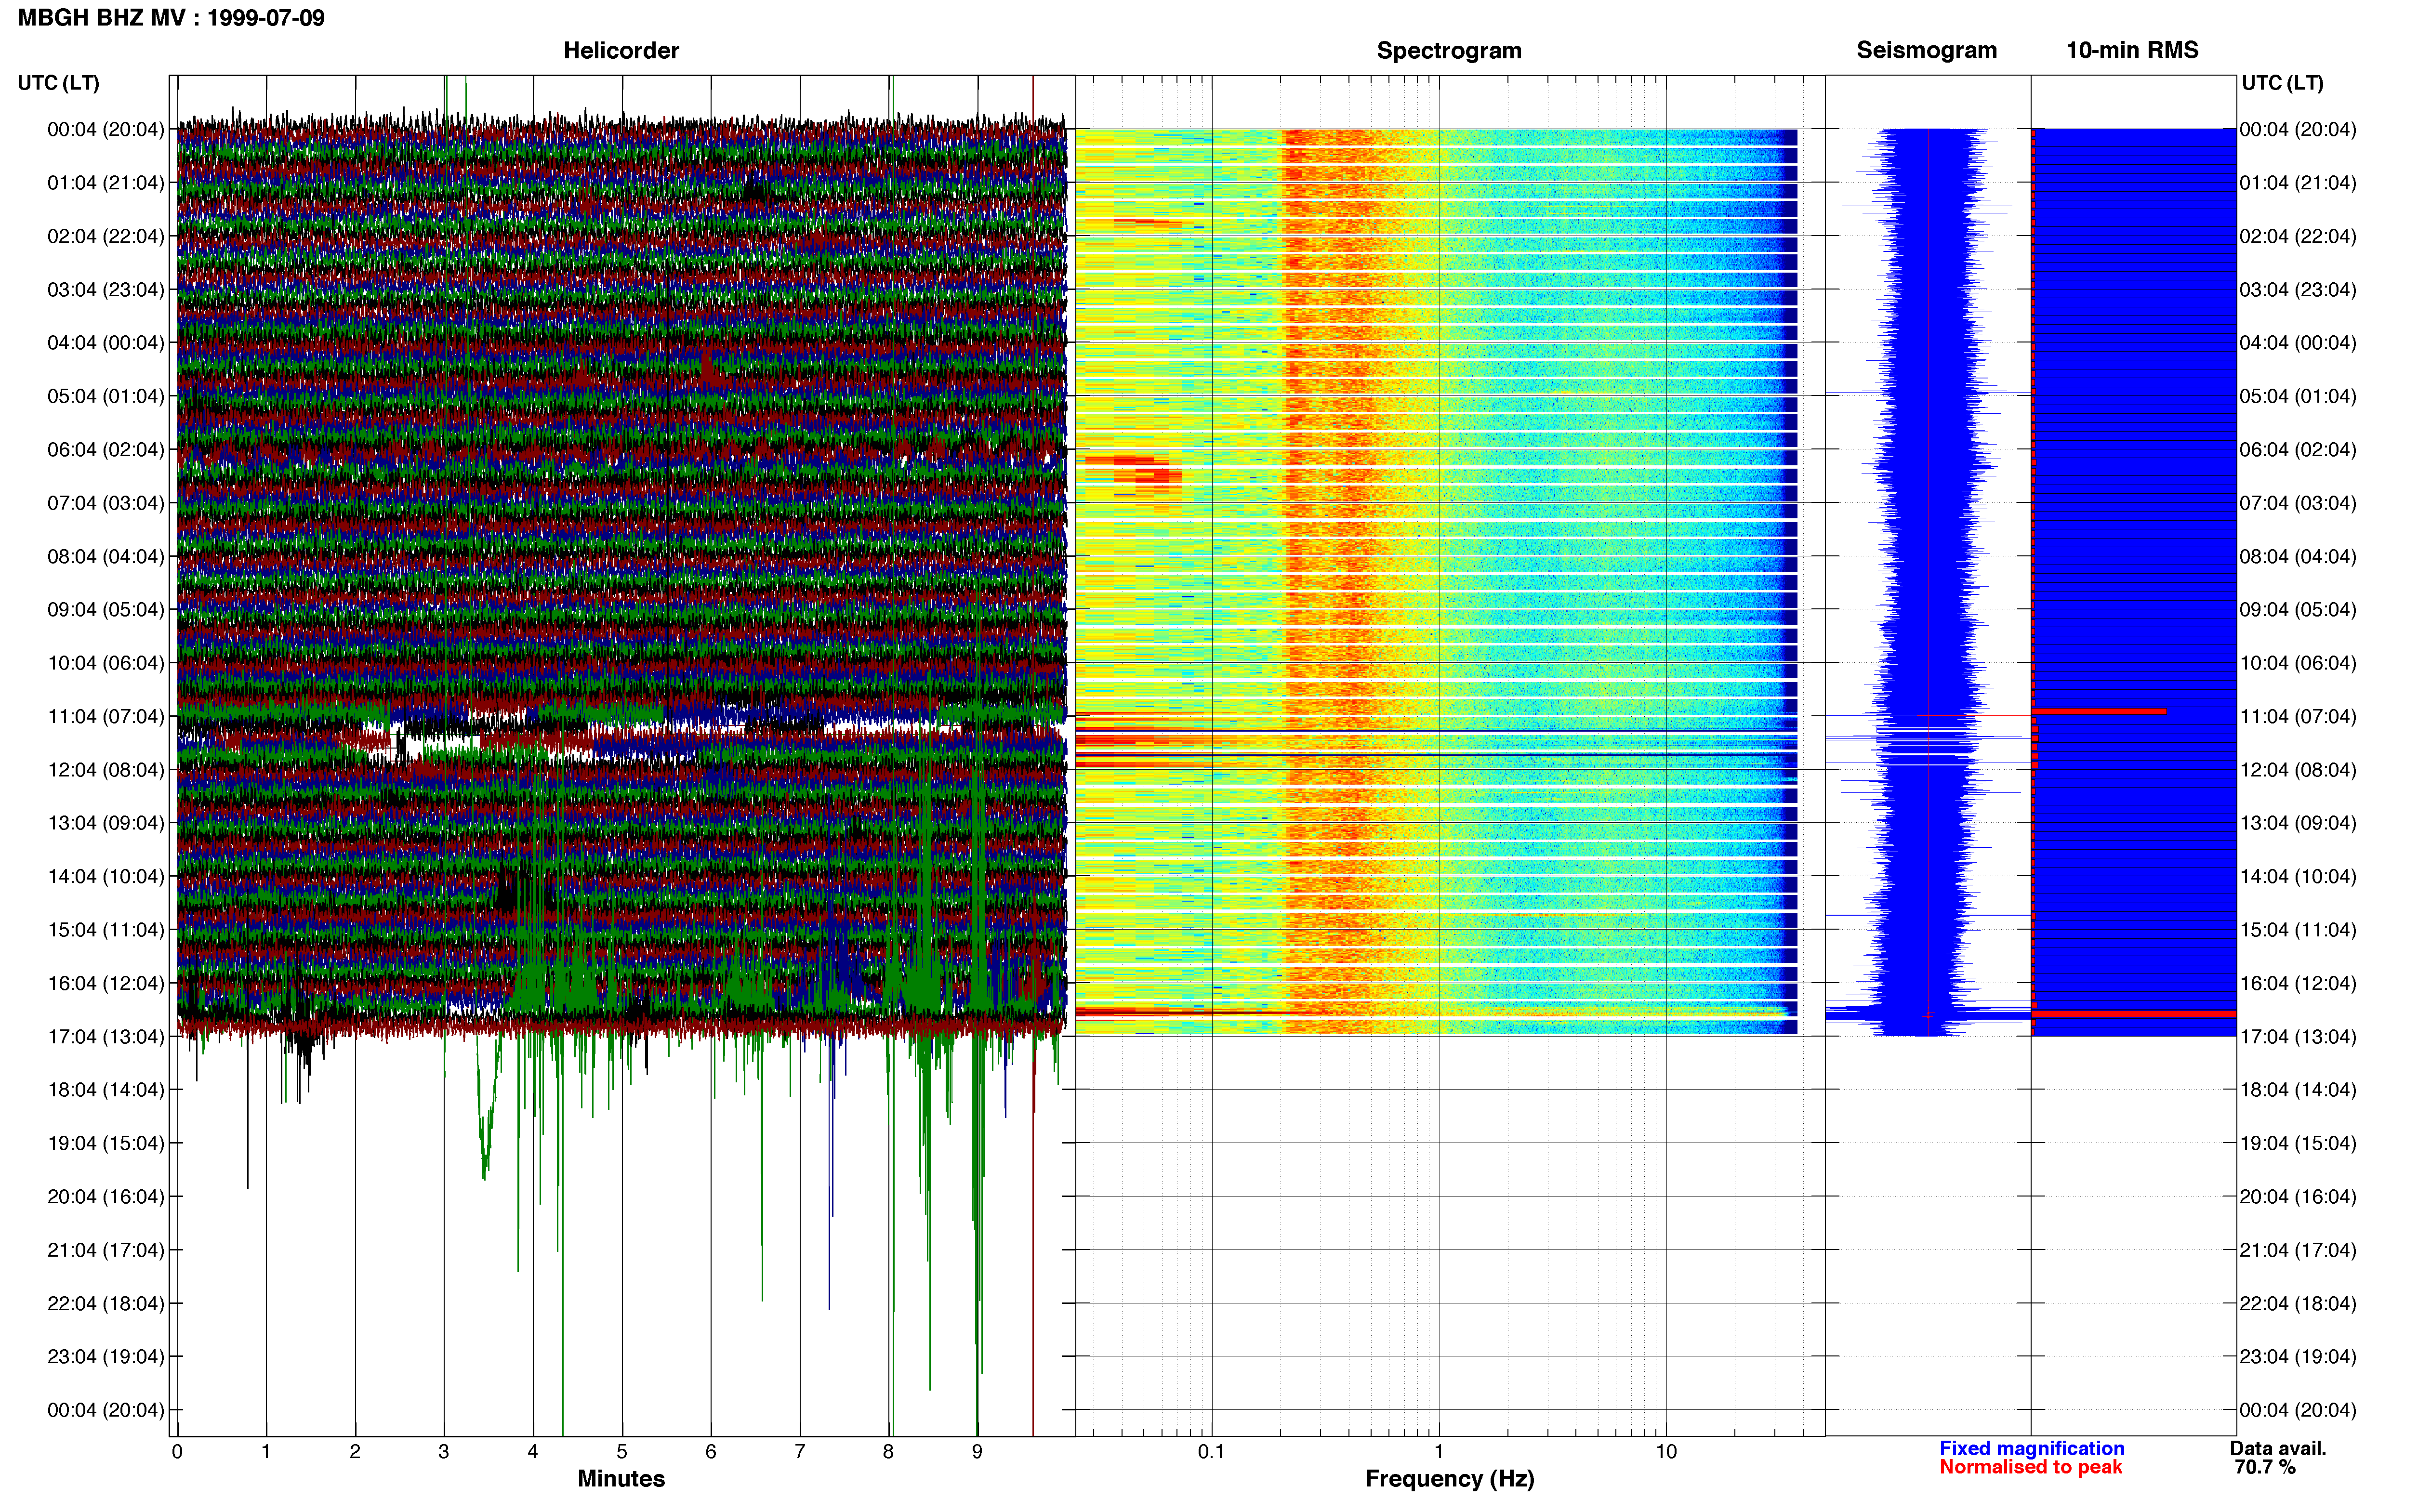Click RMS axis time 13:04 (09:04)
Viewport: 2418px width, 1512px height.
(x=2298, y=823)
